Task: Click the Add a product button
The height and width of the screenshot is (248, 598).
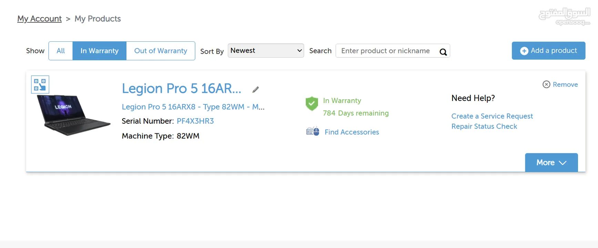Action: point(548,51)
